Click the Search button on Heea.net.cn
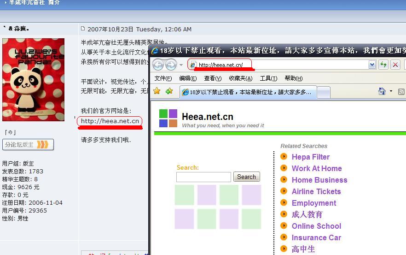 [x=246, y=177]
